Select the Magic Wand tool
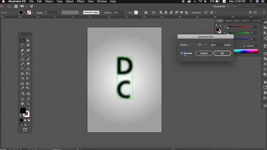The image size is (267, 150). 22,45
